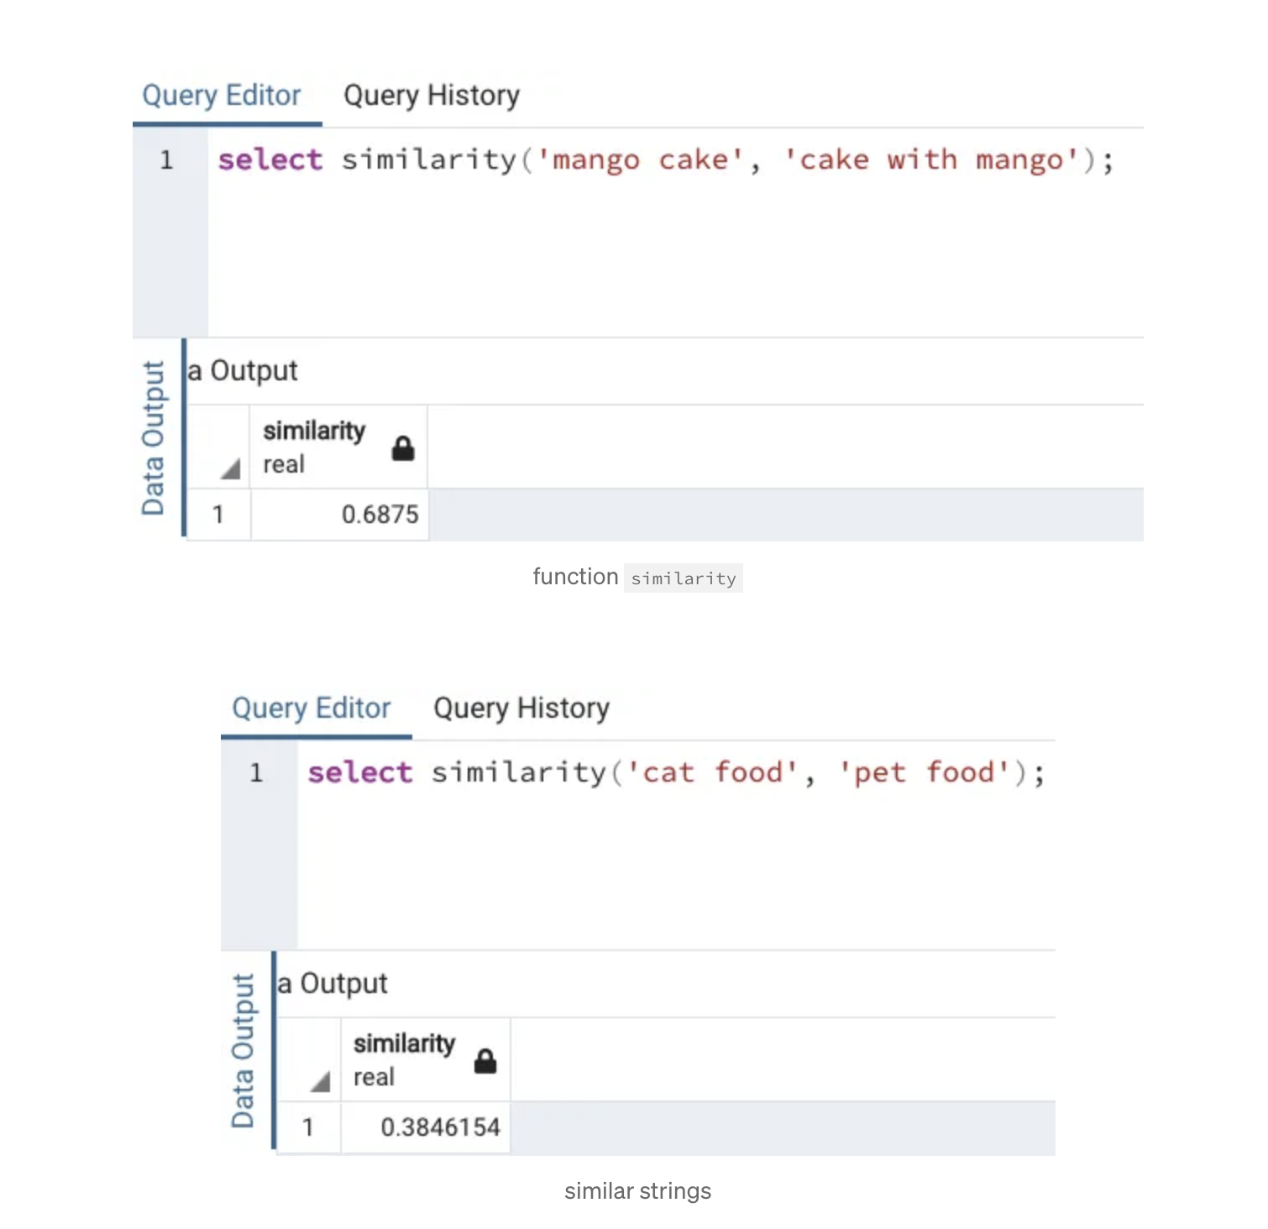Click the select-all corner triangle beside 0.3846154 result's header
This screenshot has width=1268, height=1229.
click(320, 1082)
